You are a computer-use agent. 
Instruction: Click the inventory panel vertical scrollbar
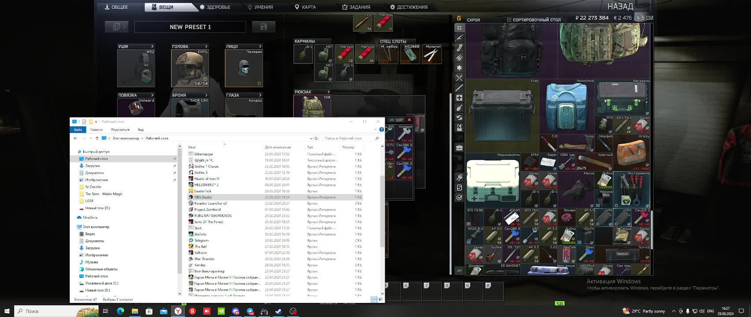tap(450, 184)
